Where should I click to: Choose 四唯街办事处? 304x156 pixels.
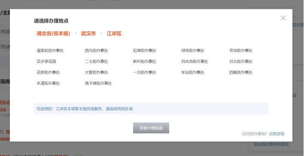tap(241, 72)
